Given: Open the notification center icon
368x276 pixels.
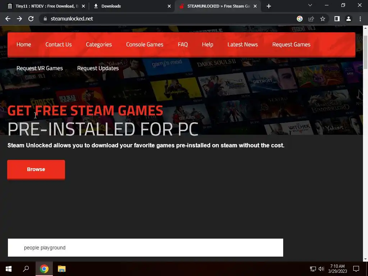Looking at the screenshot, I should click(x=356, y=269).
